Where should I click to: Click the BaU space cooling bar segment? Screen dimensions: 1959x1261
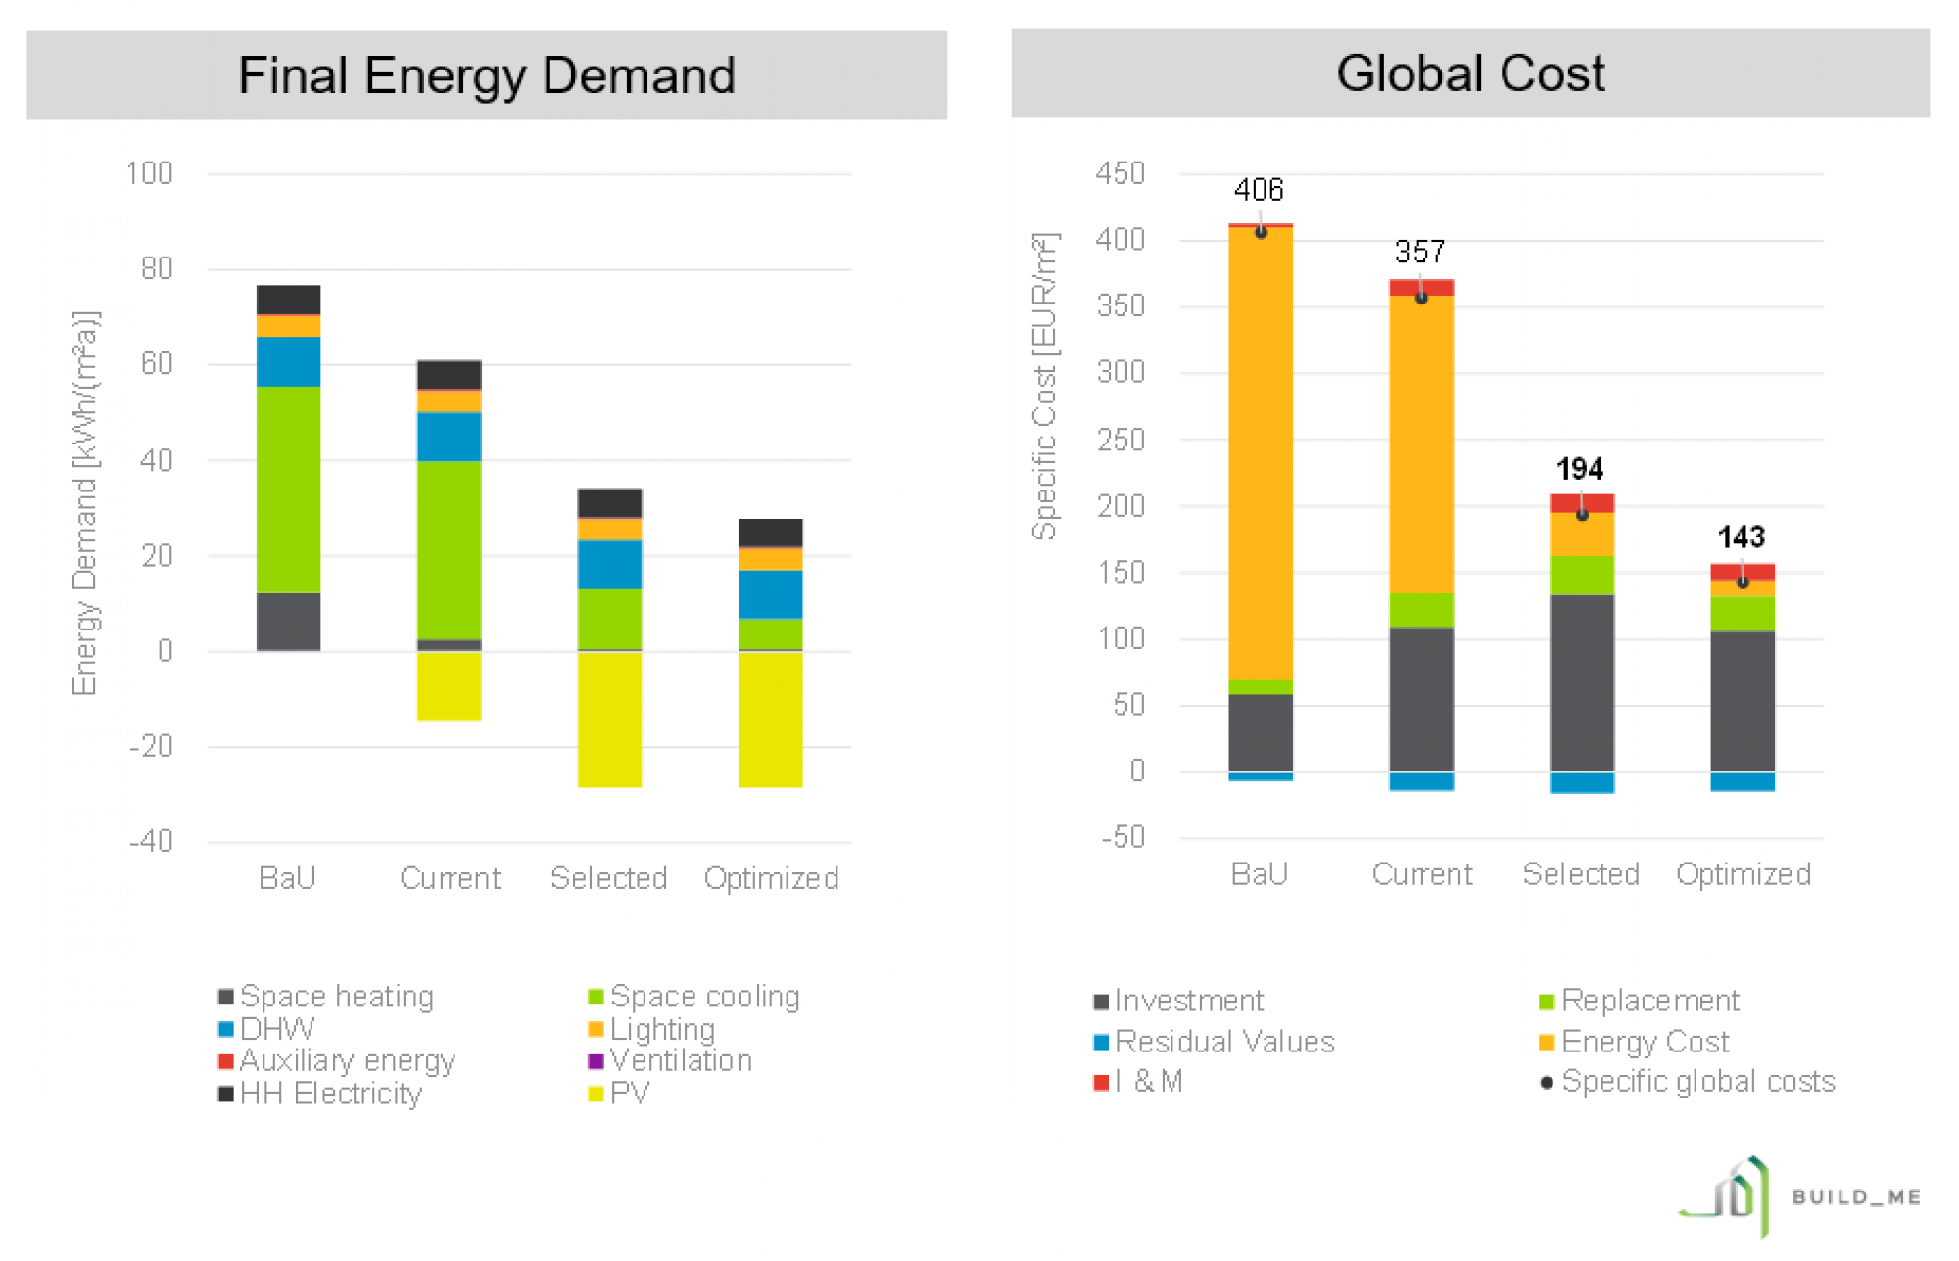coord(288,490)
